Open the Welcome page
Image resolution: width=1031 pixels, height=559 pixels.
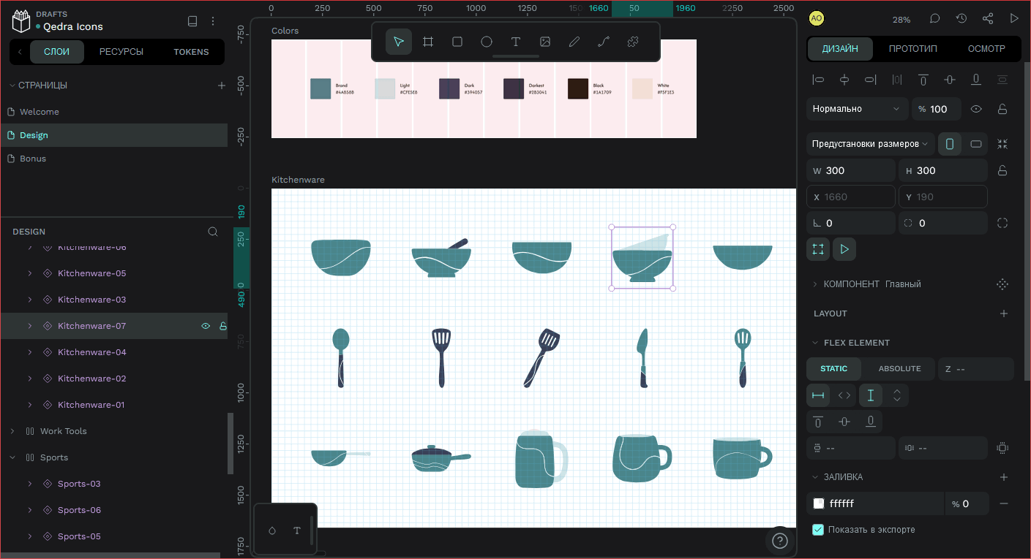40,112
